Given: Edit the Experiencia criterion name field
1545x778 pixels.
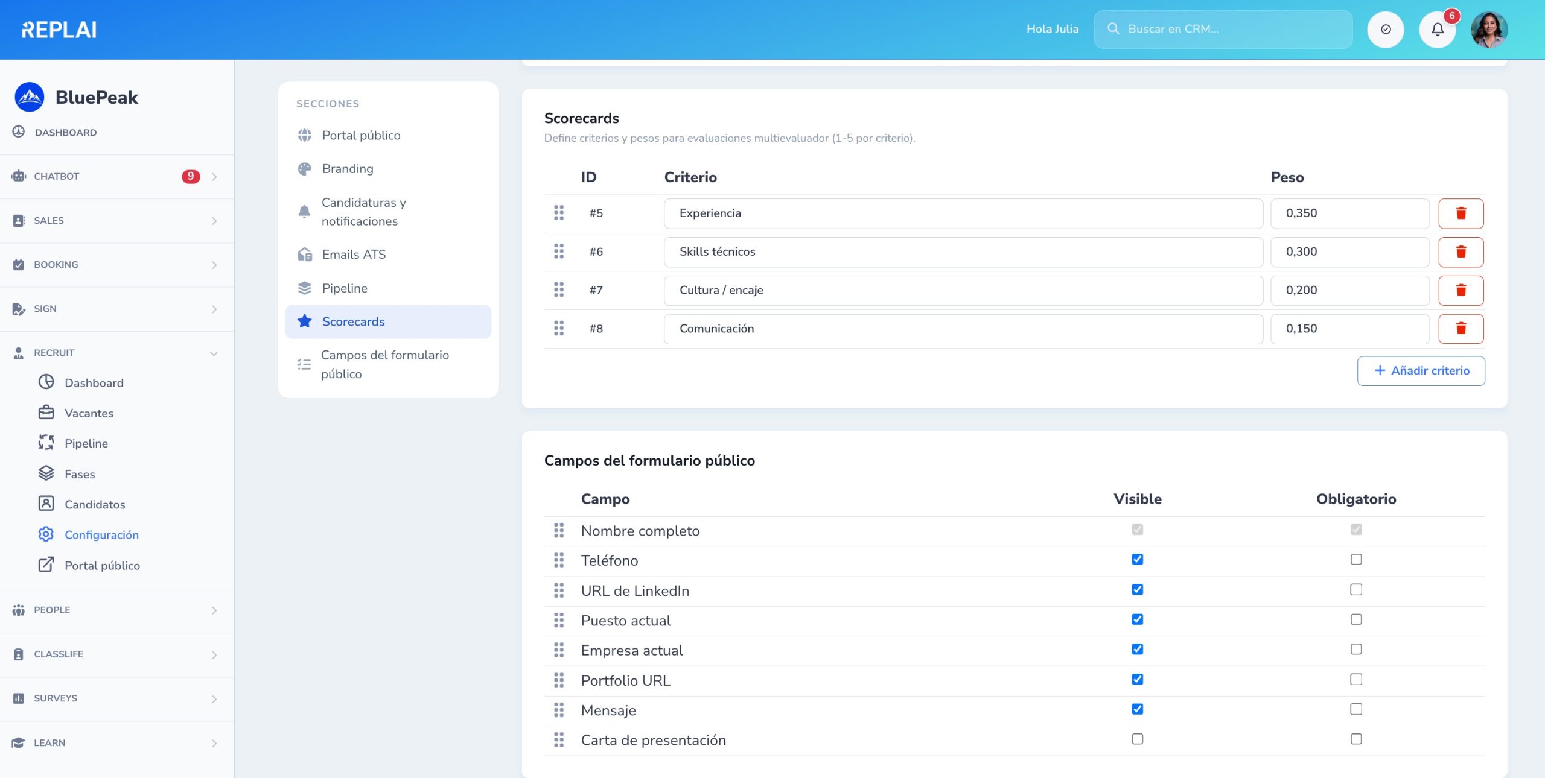Looking at the screenshot, I should coord(963,213).
